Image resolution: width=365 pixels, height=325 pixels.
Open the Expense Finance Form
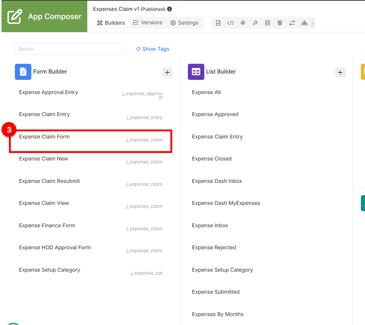(47, 225)
